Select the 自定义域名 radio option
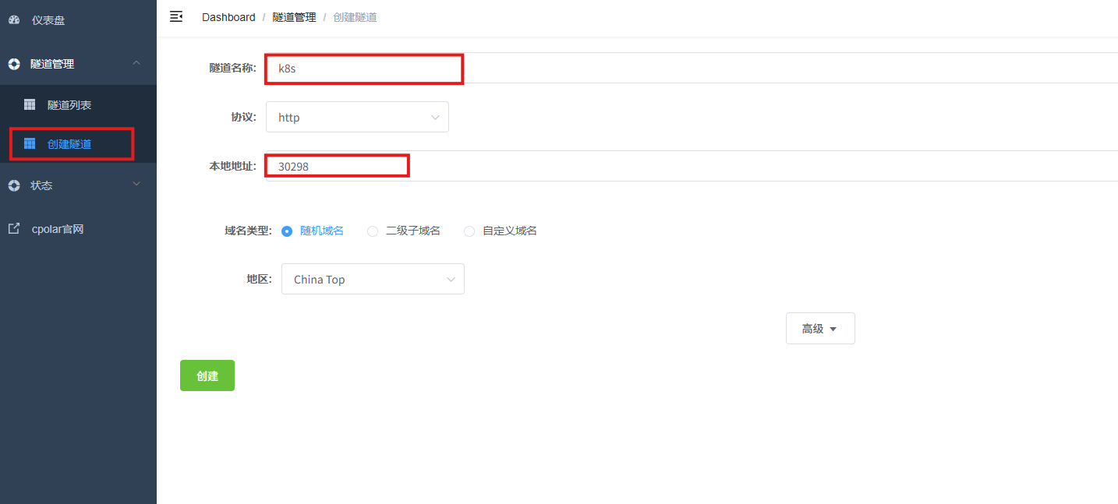The width and height of the screenshot is (1118, 504). click(x=469, y=231)
